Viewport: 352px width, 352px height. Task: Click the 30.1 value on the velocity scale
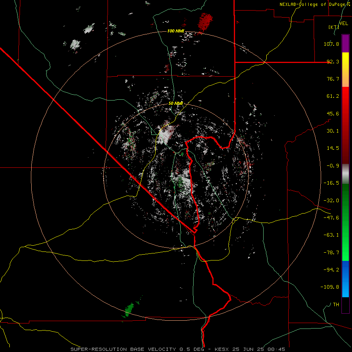(333, 131)
